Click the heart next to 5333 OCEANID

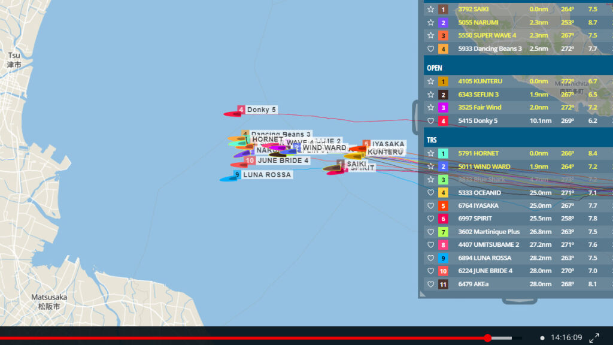(430, 193)
